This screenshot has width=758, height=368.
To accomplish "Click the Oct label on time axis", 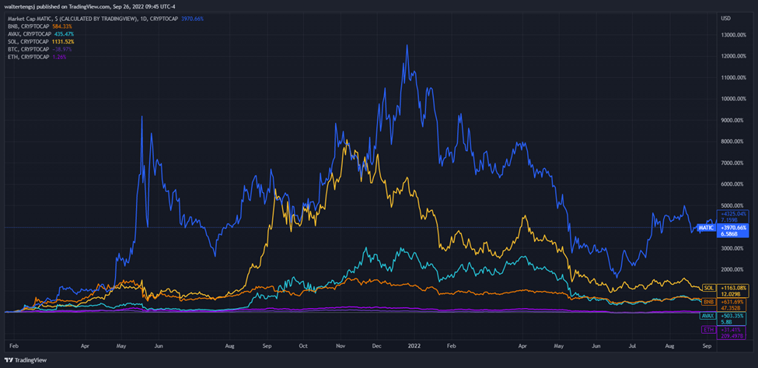I will [303, 346].
